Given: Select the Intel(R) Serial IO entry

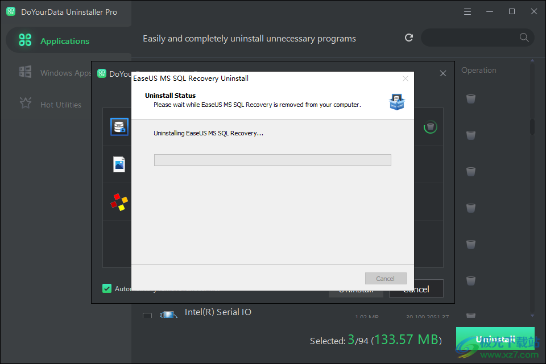Looking at the screenshot, I should (218, 312).
